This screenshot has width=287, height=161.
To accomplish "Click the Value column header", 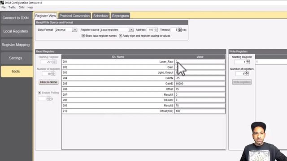I will tap(200, 57).
